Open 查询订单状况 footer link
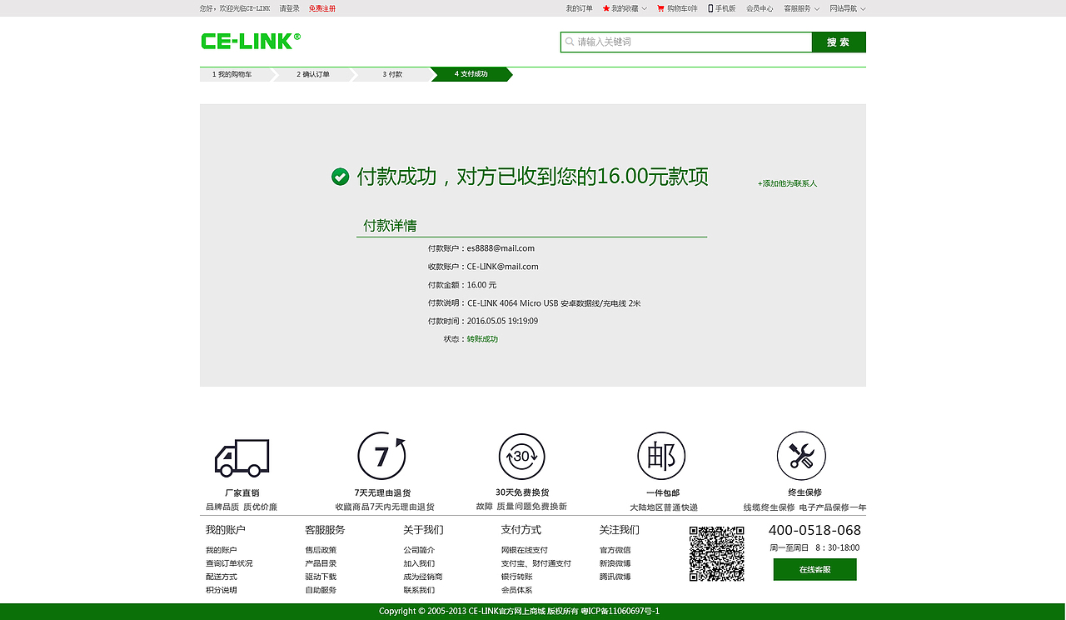1066x620 pixels. pos(229,563)
